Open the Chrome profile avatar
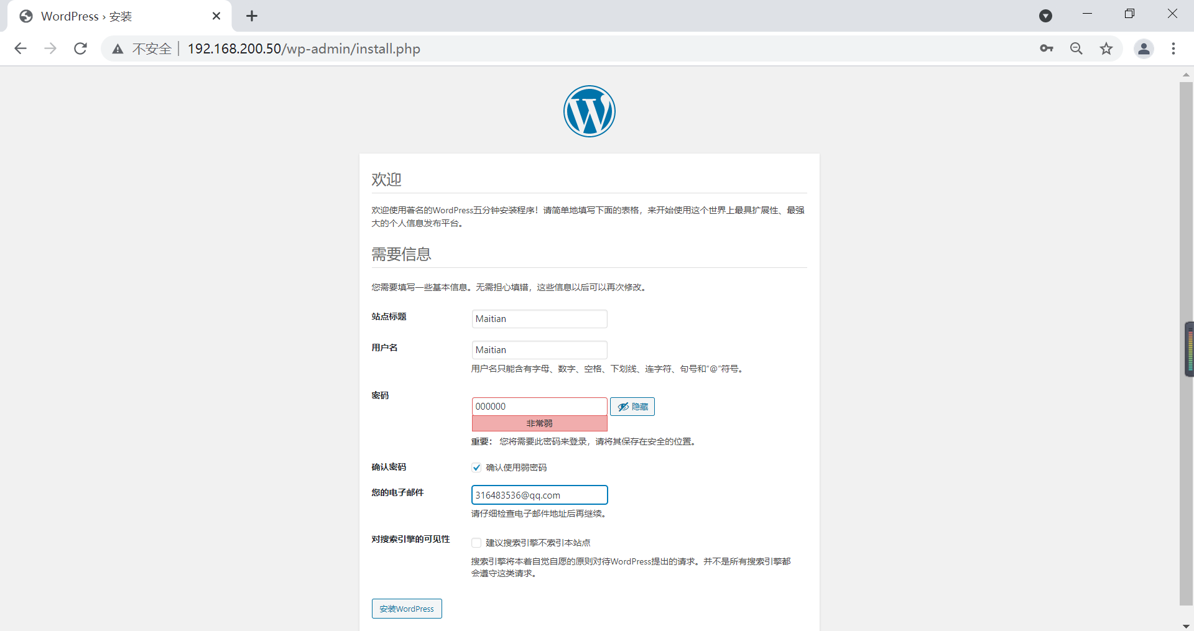1194x631 pixels. (1144, 48)
